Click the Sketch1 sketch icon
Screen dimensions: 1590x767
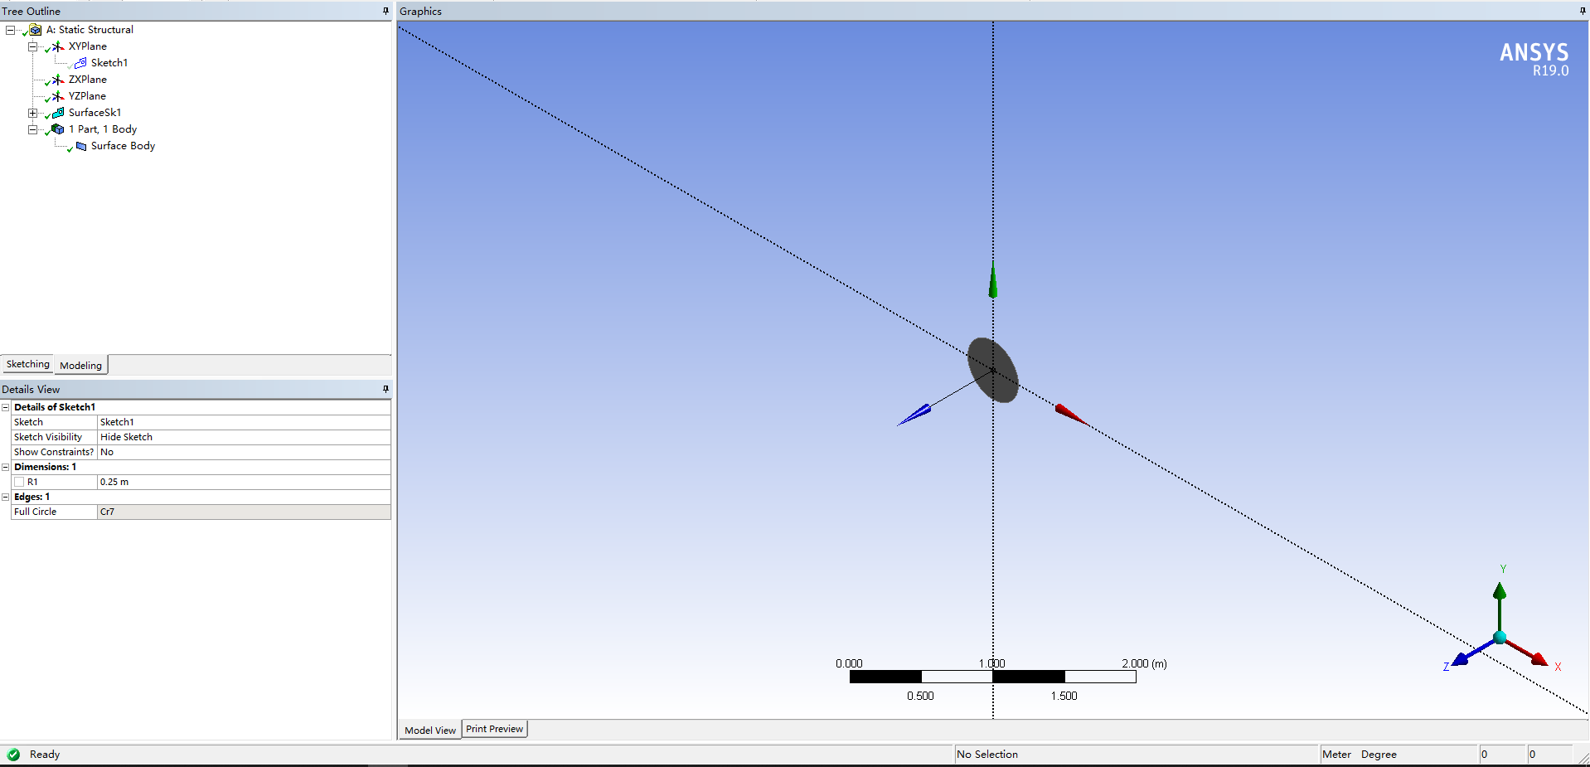[x=80, y=62]
